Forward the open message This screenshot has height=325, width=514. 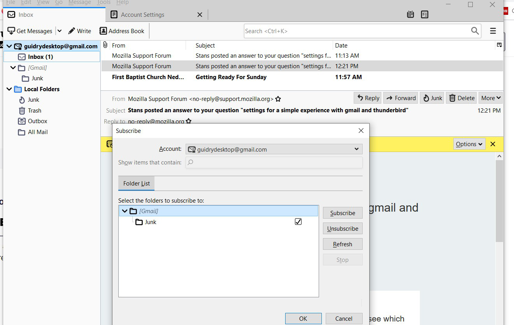(401, 98)
